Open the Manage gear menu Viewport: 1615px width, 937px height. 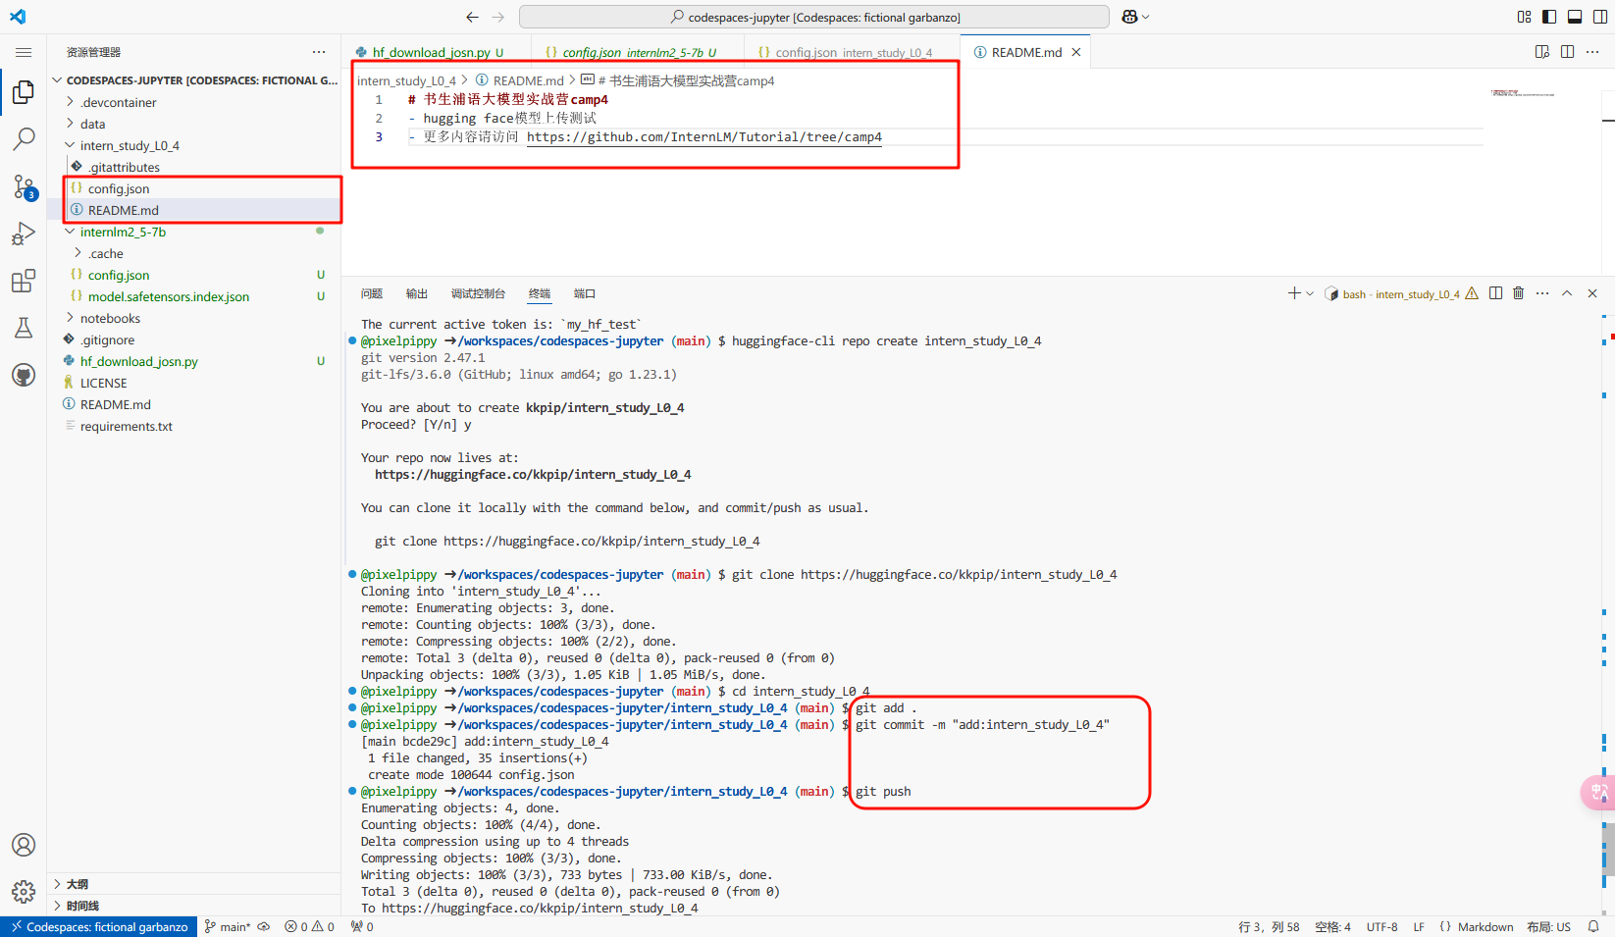pos(24,892)
